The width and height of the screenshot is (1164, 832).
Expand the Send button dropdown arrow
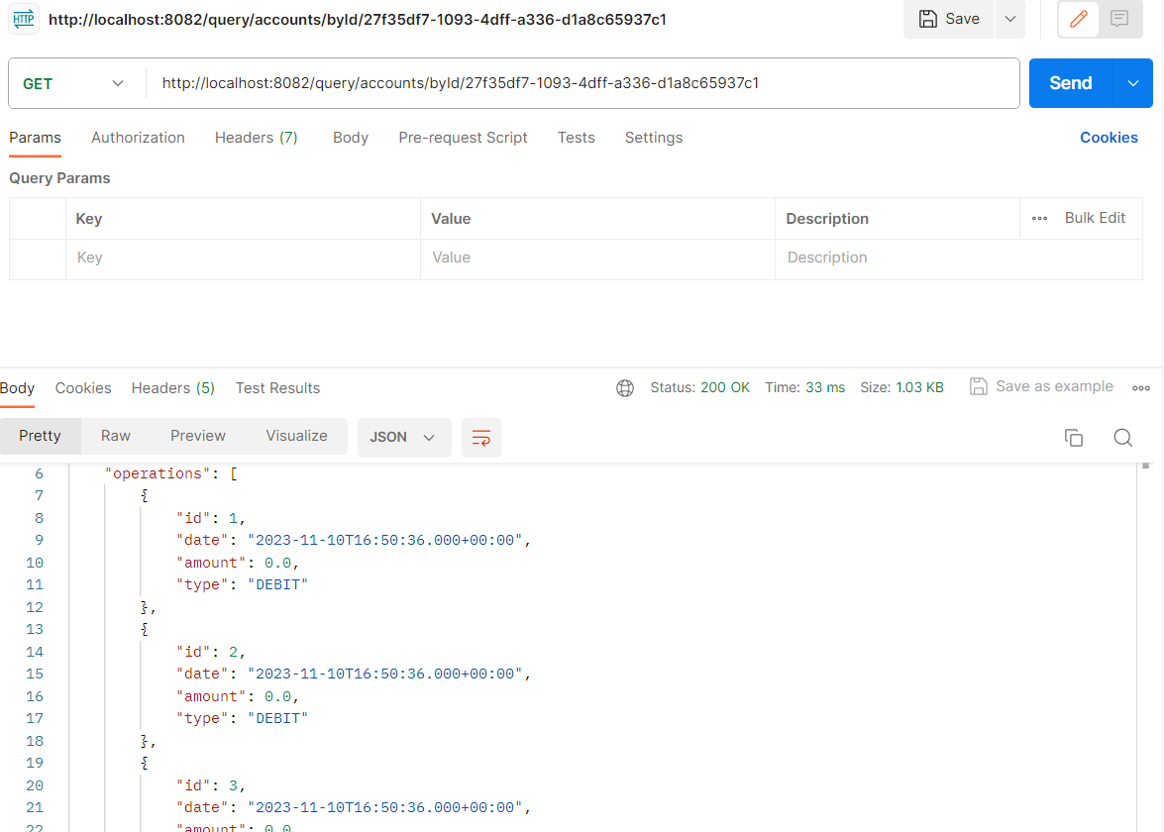click(1132, 83)
